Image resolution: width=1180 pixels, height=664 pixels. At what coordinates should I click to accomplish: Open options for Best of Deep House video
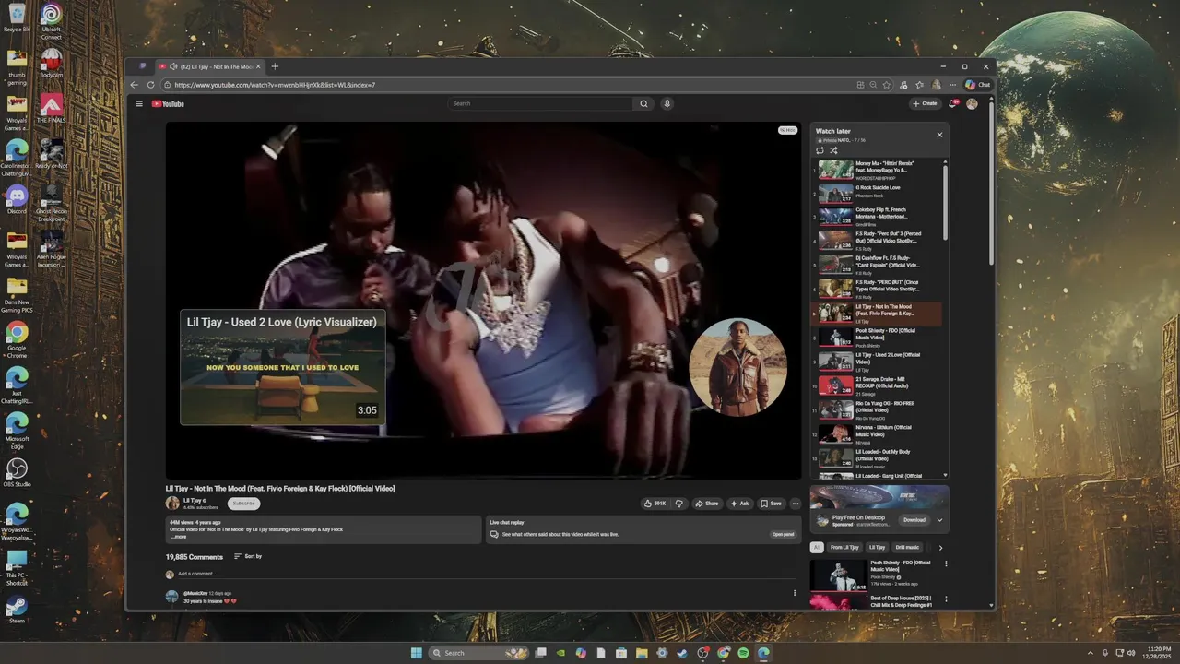click(x=945, y=599)
